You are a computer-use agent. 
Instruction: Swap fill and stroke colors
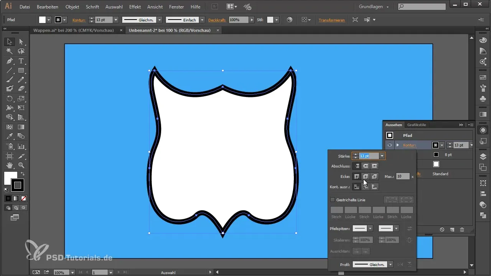tap(23, 174)
